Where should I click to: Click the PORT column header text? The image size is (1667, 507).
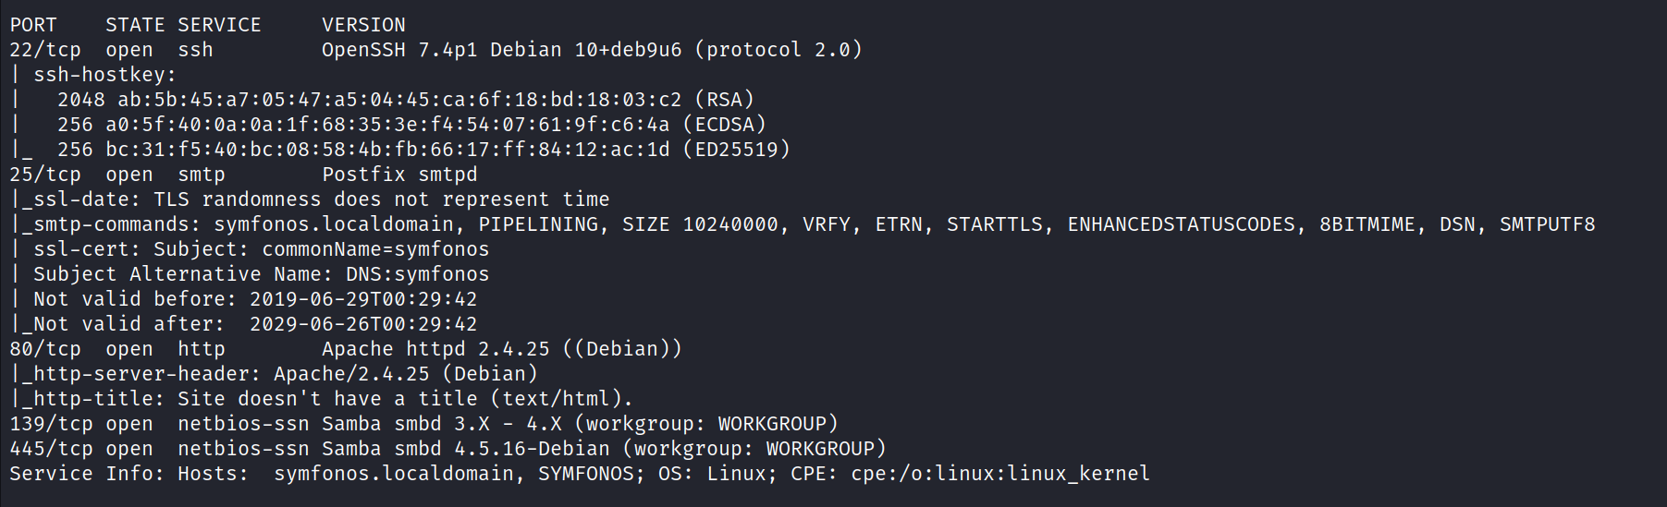tap(33, 25)
